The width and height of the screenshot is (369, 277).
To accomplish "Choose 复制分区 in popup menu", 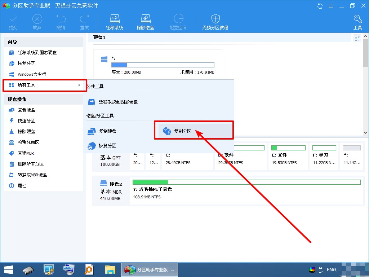I will pos(195,131).
